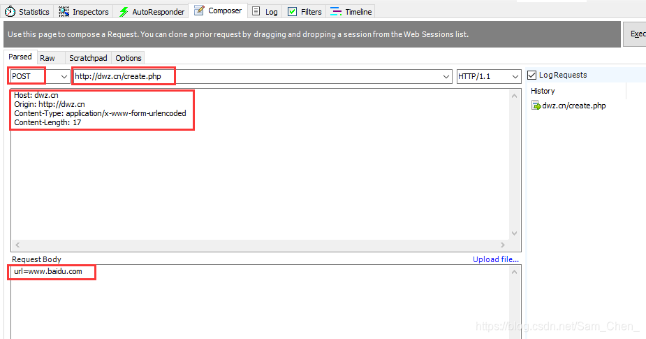Expand the request URL history dropdown arrow
The height and width of the screenshot is (339, 646).
click(x=446, y=76)
